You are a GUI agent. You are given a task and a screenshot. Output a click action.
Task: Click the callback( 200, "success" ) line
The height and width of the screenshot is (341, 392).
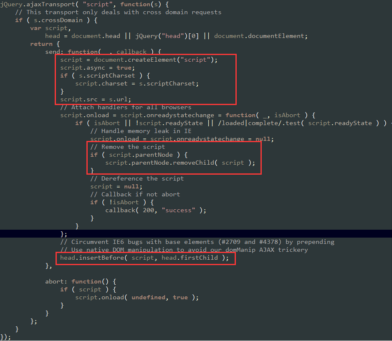click(156, 211)
